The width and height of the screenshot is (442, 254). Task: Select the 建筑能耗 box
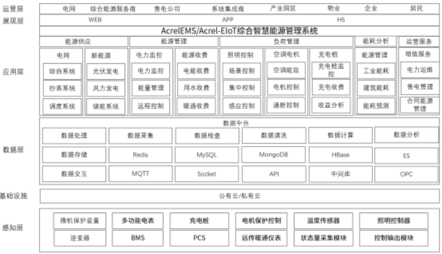pos(376,88)
